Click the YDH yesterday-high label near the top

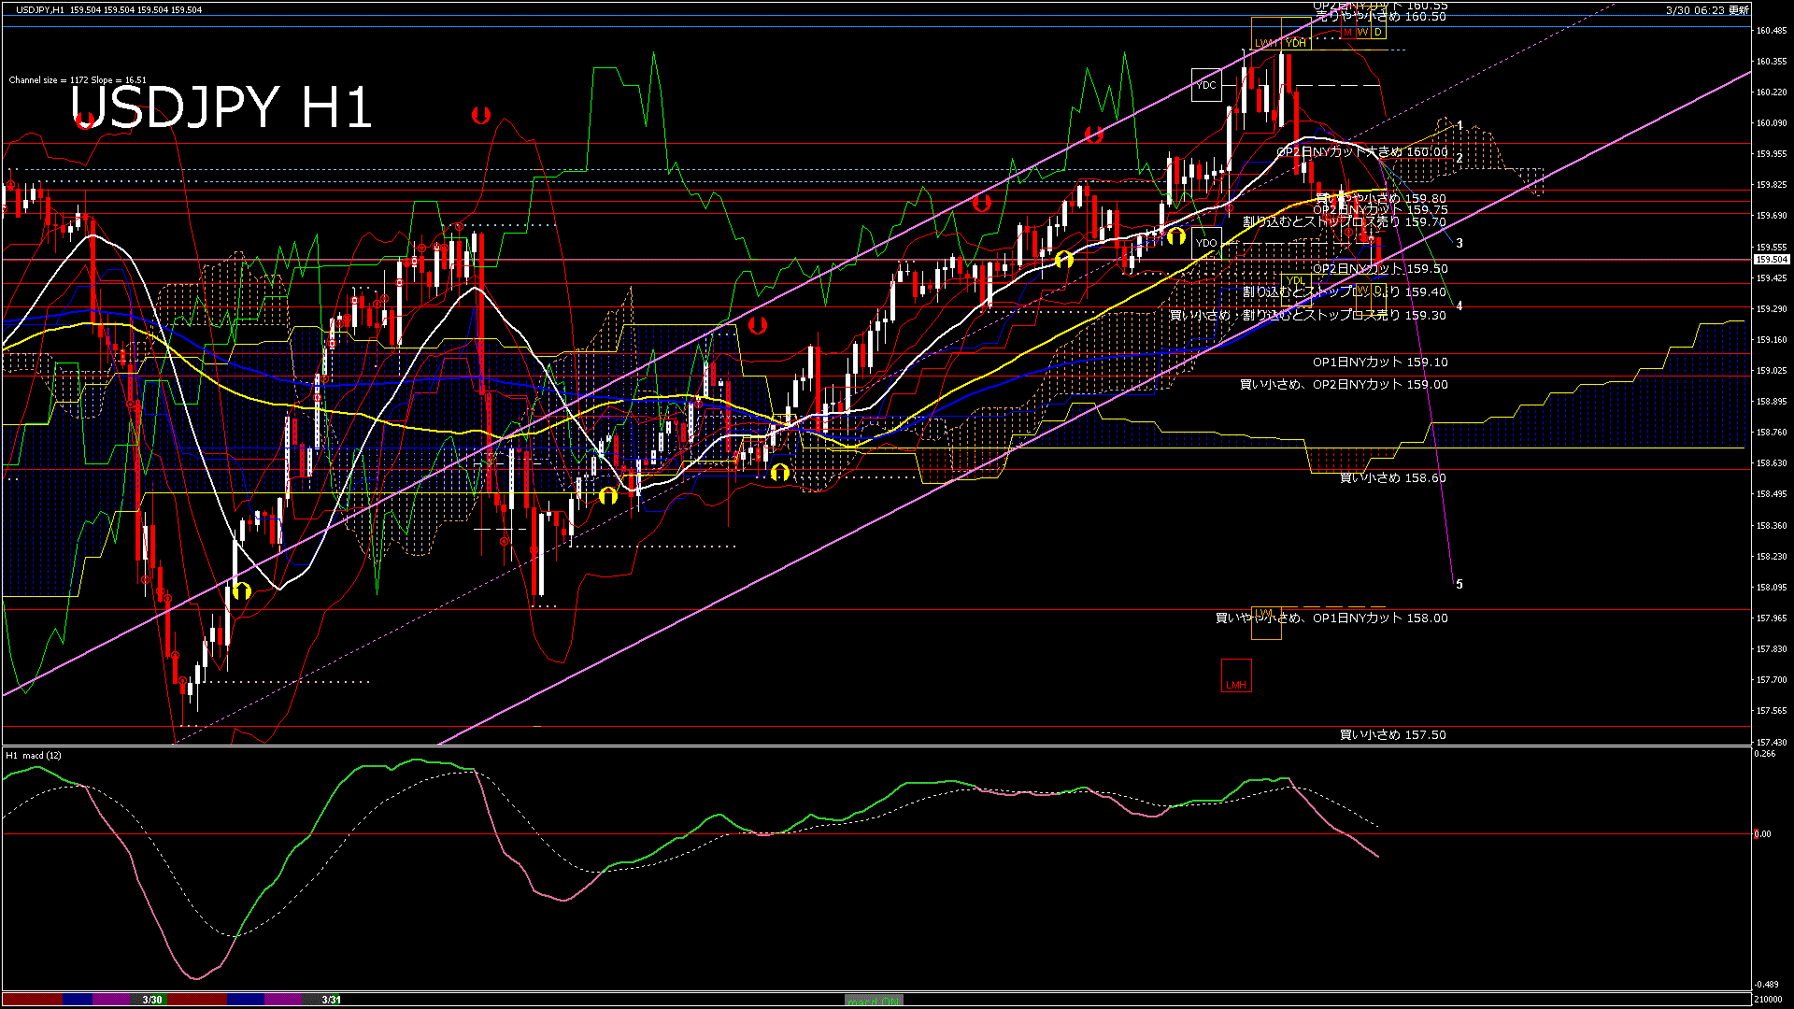coord(1296,44)
